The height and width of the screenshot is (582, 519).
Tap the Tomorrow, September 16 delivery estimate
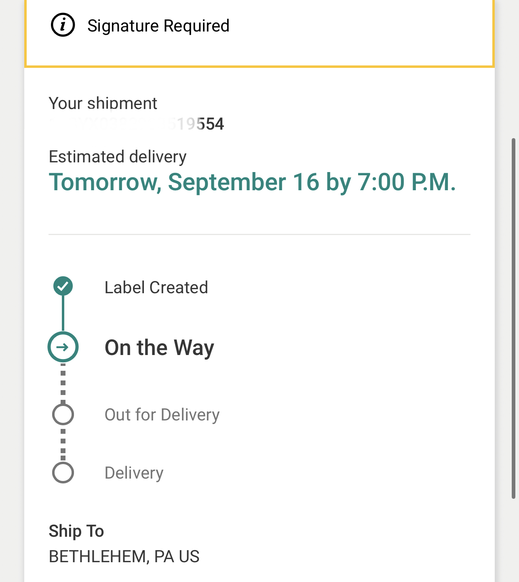(252, 182)
